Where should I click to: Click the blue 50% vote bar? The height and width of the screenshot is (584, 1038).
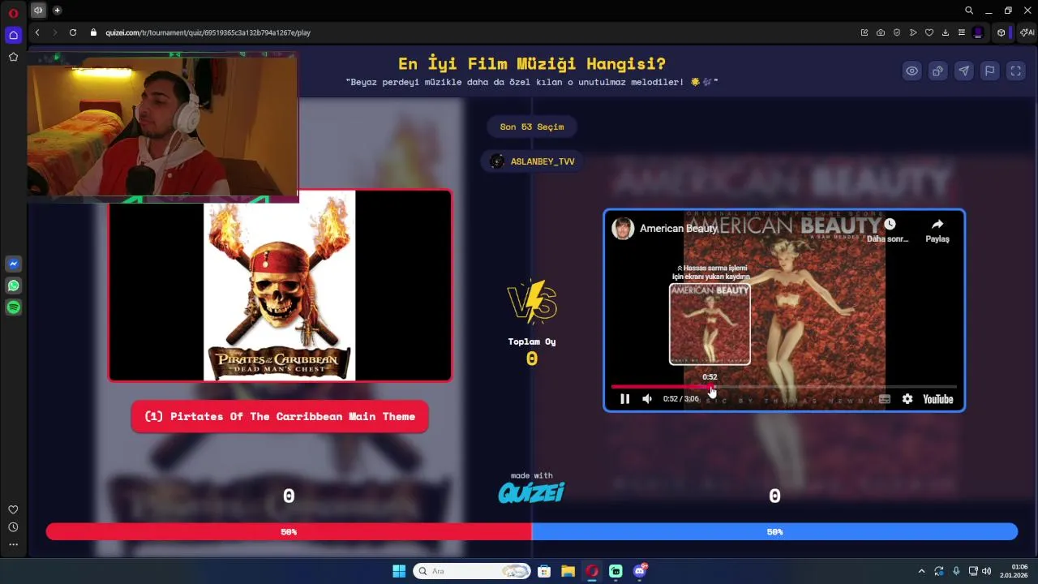(774, 531)
